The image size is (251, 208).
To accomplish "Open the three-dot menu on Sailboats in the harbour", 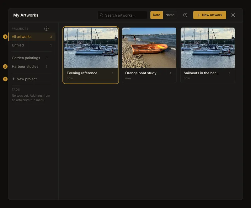I will [229, 74].
